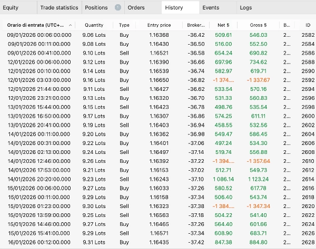Open the Logs tab
The image size is (316, 249).
pyautogui.click(x=246, y=8)
